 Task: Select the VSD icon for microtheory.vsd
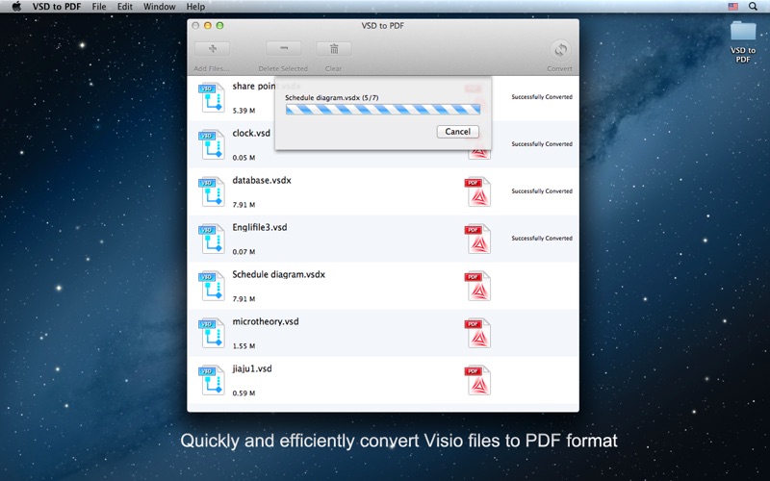212,333
